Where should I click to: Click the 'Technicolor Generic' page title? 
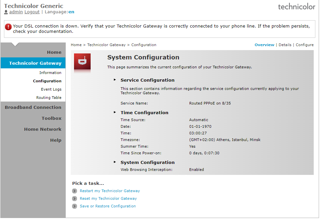coord(34,6)
